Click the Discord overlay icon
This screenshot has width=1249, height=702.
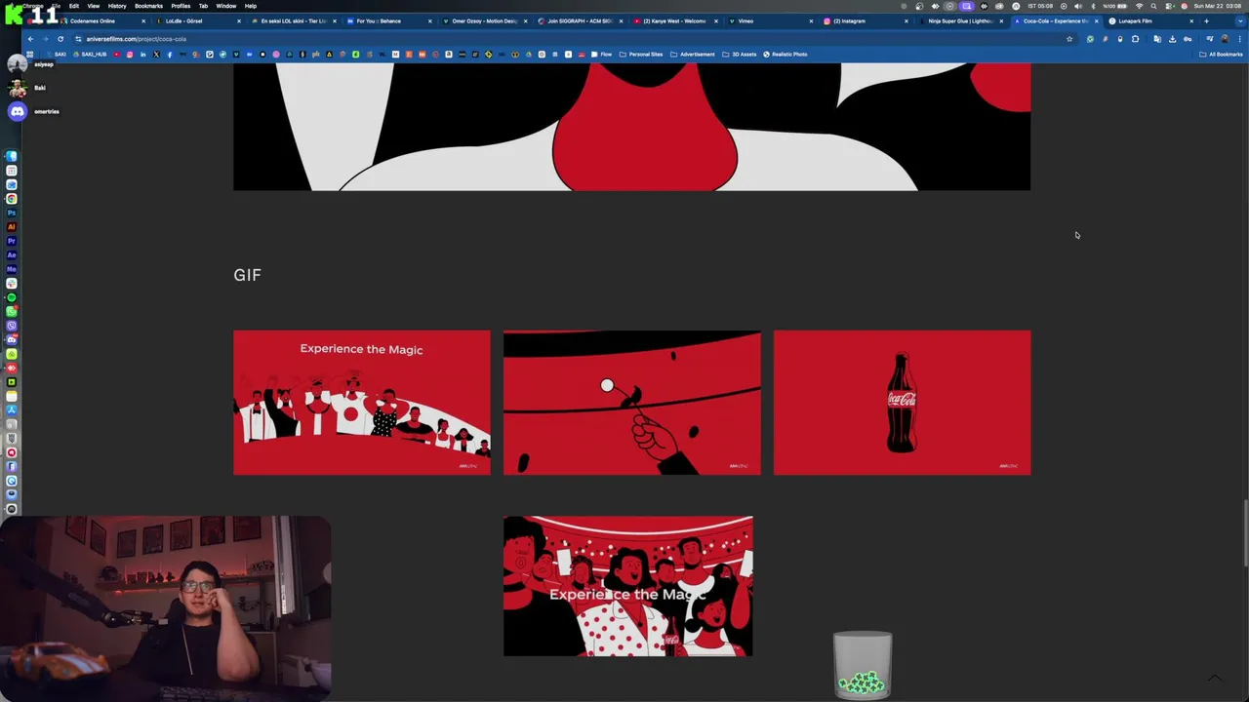click(x=17, y=111)
